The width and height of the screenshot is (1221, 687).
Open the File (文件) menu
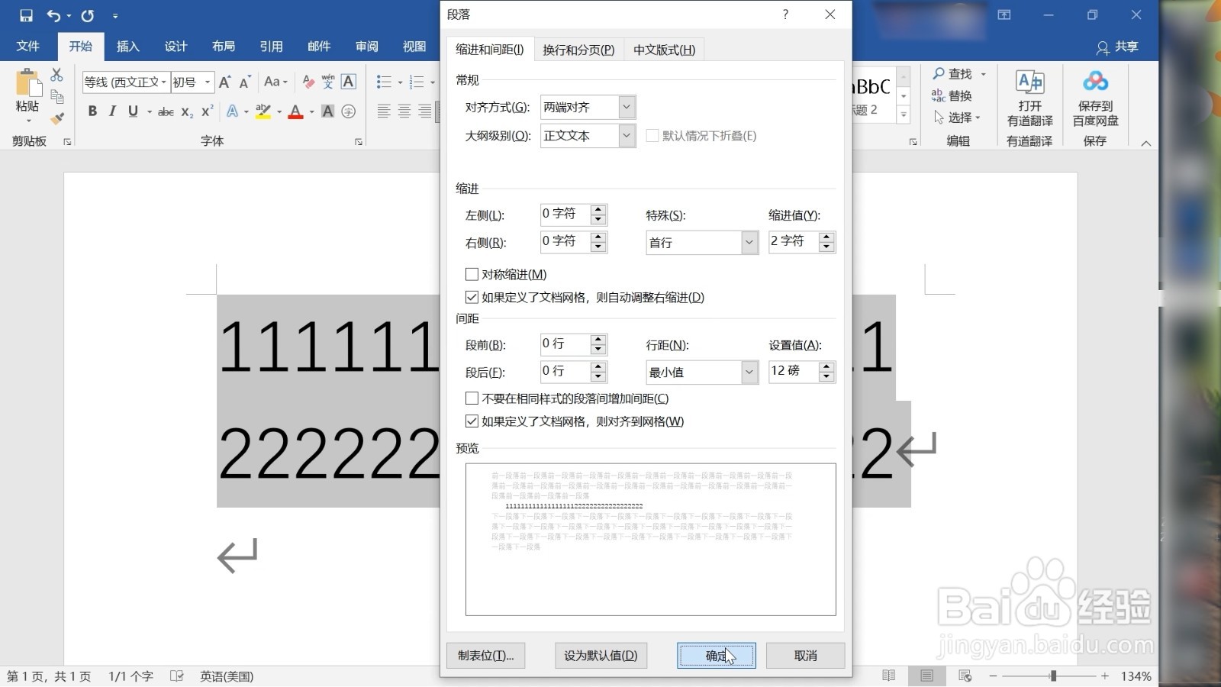[27, 47]
